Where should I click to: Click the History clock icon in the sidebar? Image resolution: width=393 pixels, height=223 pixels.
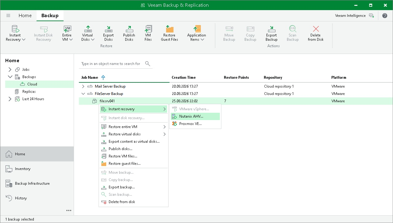(x=9, y=198)
